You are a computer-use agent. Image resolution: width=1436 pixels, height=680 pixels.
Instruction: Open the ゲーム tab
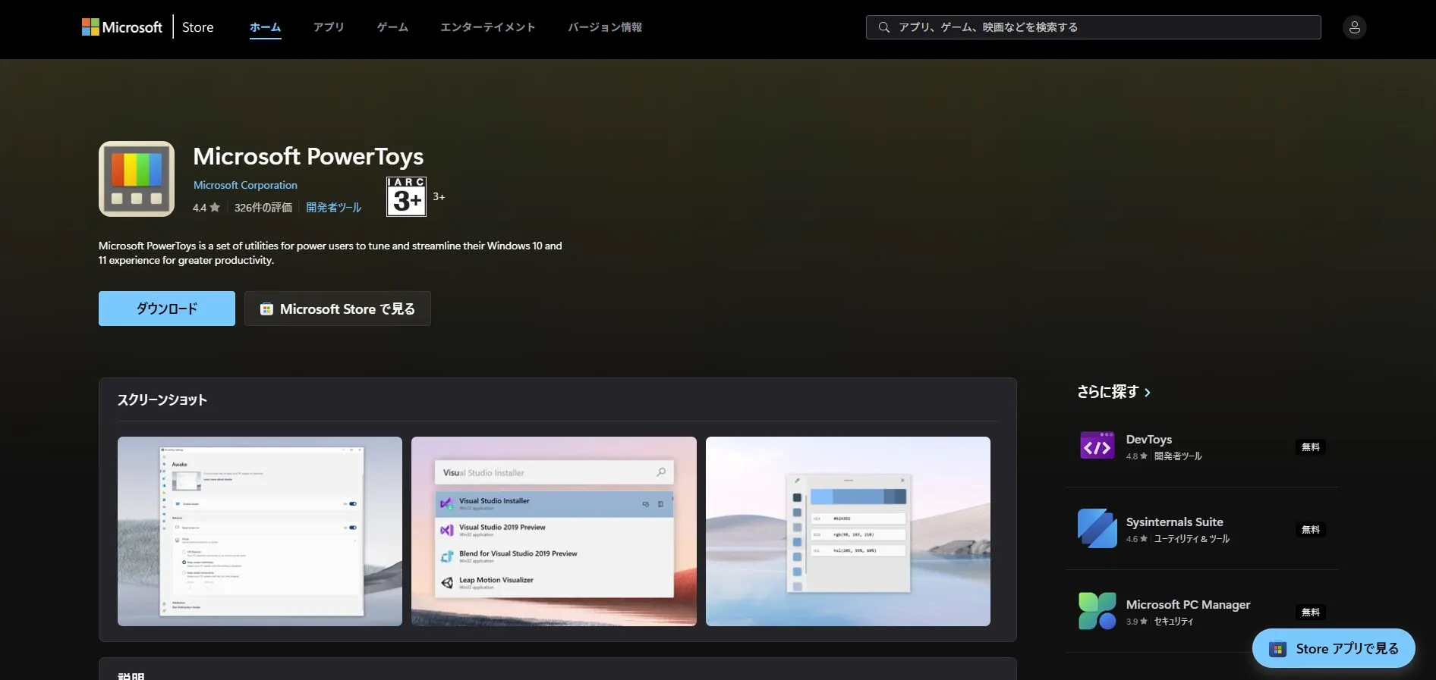click(392, 27)
